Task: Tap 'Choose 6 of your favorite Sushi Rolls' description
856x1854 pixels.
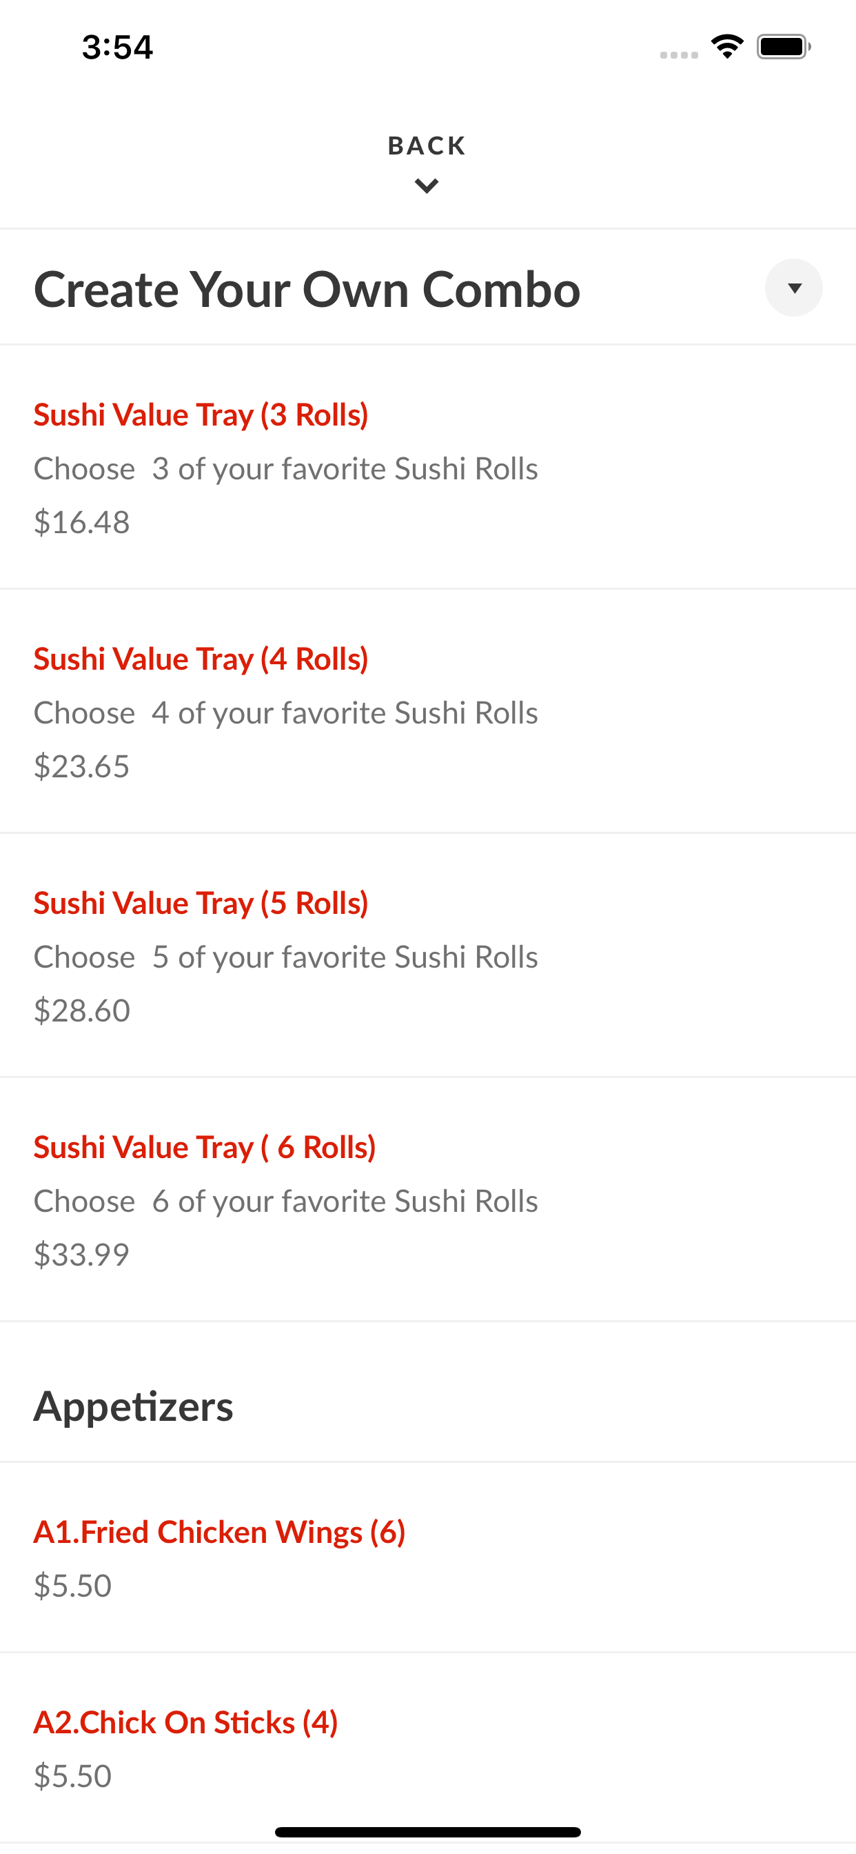Action: point(285,1202)
